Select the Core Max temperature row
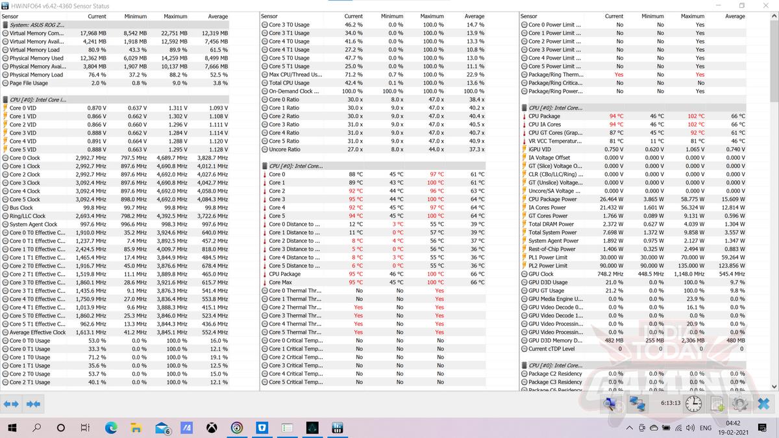The height and width of the screenshot is (438, 779). [x=373, y=282]
